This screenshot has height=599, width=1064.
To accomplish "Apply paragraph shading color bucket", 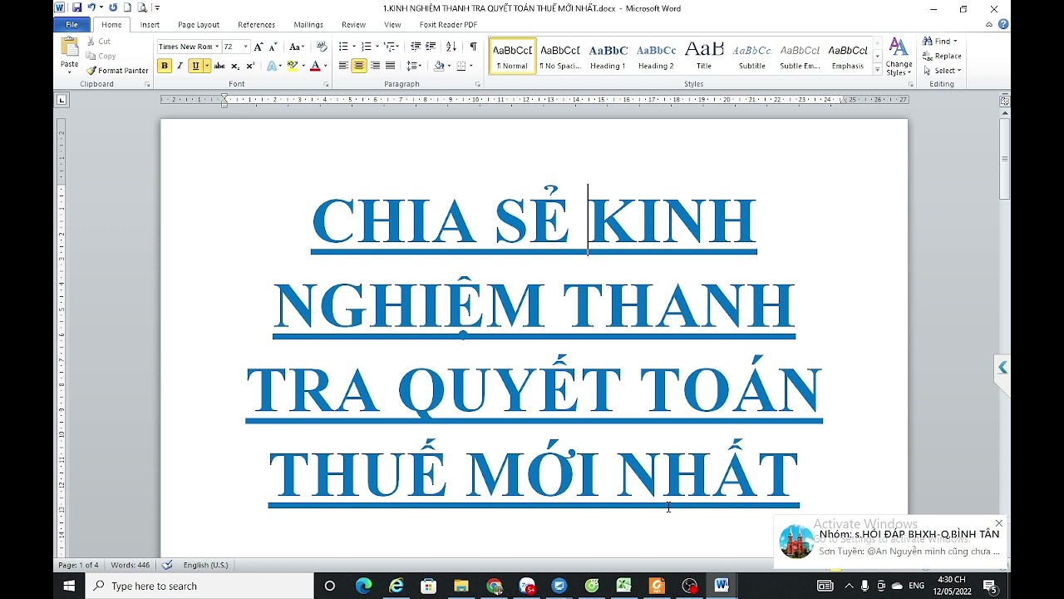I will [439, 66].
